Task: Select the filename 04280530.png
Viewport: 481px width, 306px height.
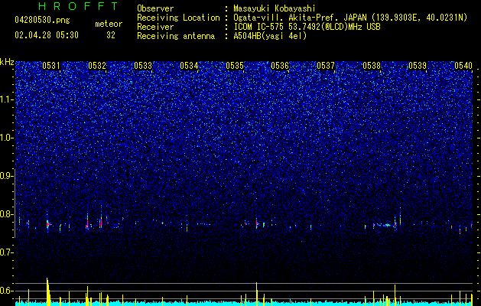Action: [x=42, y=21]
